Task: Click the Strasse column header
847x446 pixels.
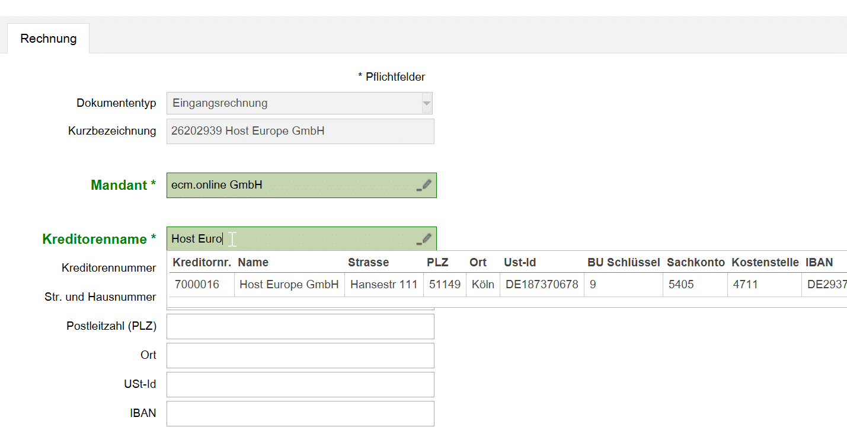Action: point(368,263)
